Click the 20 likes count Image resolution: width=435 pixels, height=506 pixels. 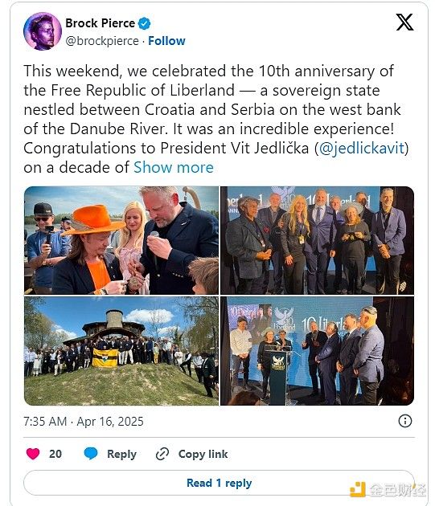pyautogui.click(x=55, y=454)
